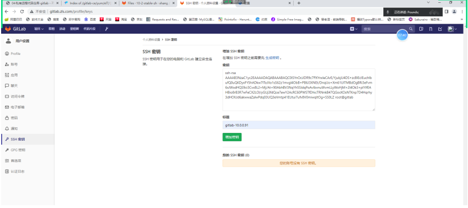Open the Chrome profile avatar icon

click(x=455, y=12)
